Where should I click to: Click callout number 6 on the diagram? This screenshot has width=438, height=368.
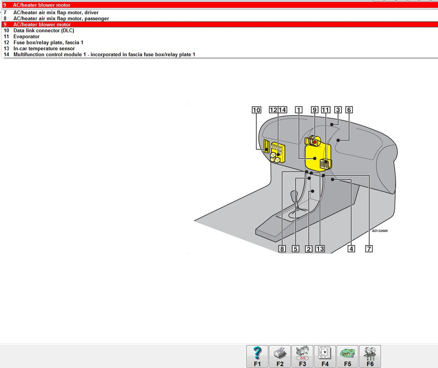349,110
